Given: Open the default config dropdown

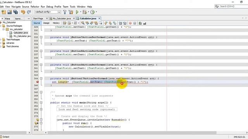Looking at the screenshot, I should (x=59, y=12).
